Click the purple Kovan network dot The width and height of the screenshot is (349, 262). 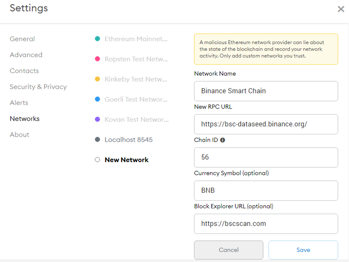(x=98, y=119)
